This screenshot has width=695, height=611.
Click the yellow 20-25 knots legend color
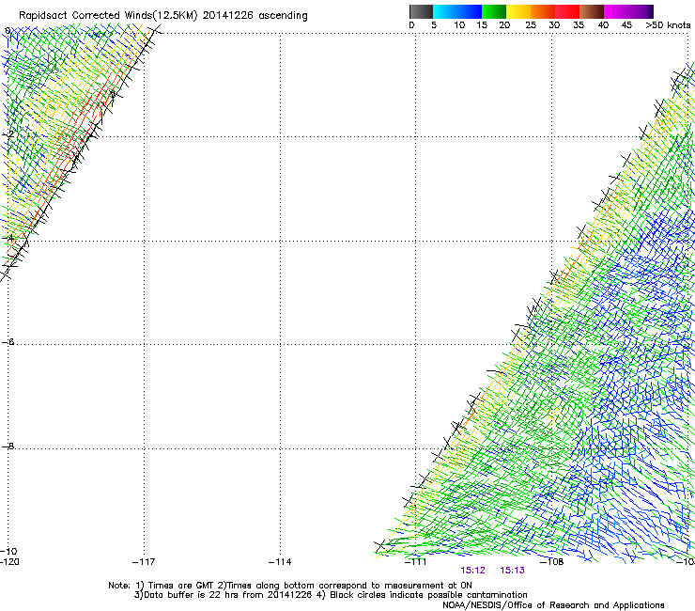click(518, 11)
